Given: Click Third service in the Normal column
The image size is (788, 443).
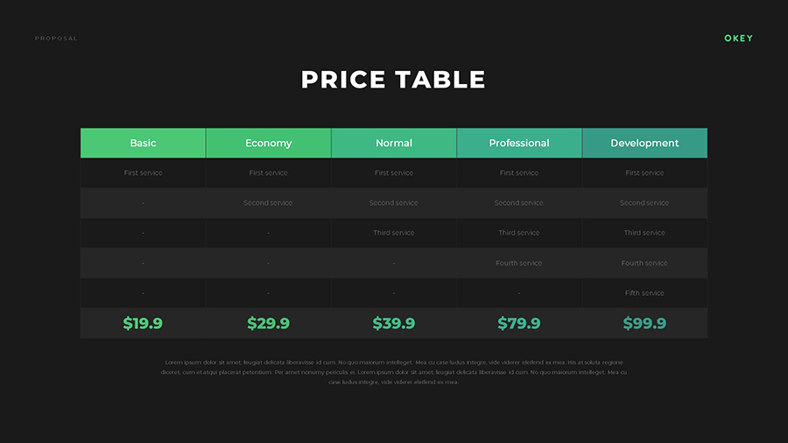Looking at the screenshot, I should tap(394, 233).
